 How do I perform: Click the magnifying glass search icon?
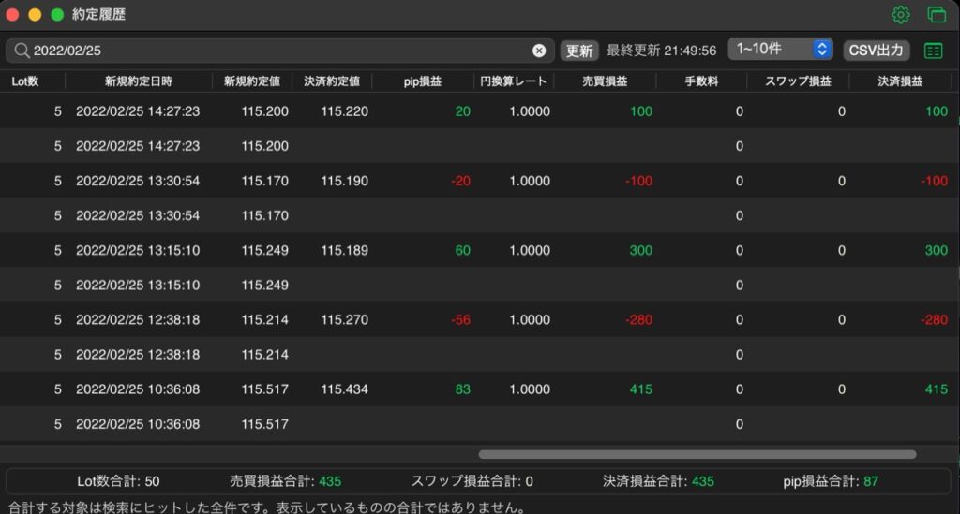(22, 51)
